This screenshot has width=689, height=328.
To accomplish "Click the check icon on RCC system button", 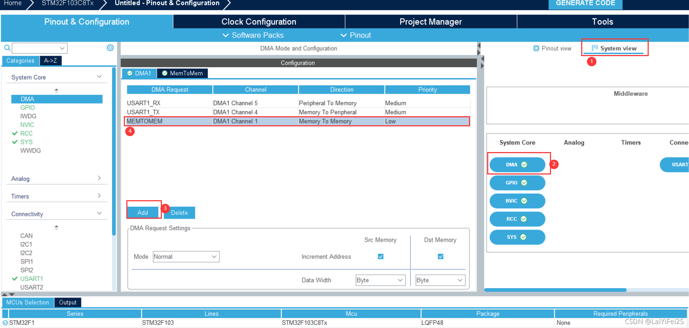I will 524,219.
